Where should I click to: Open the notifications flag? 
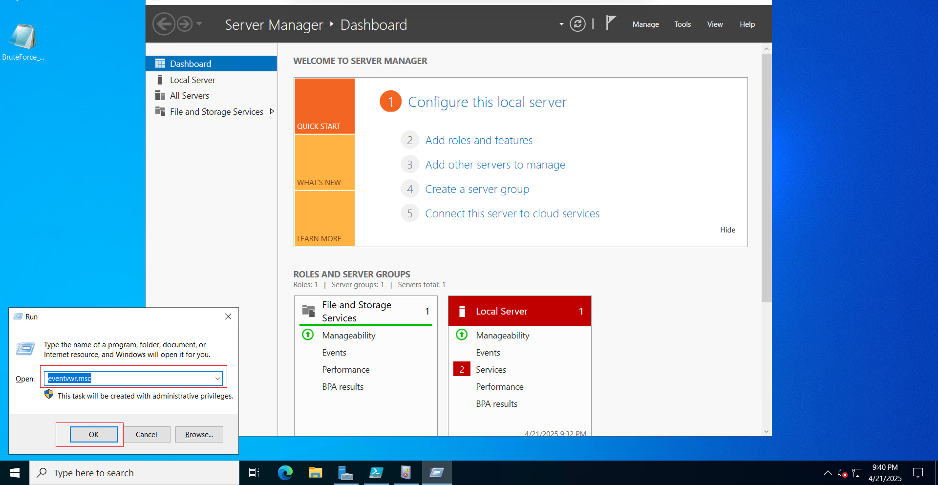click(611, 23)
